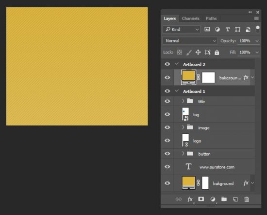
Task: Expand the image group
Action: click(183, 127)
